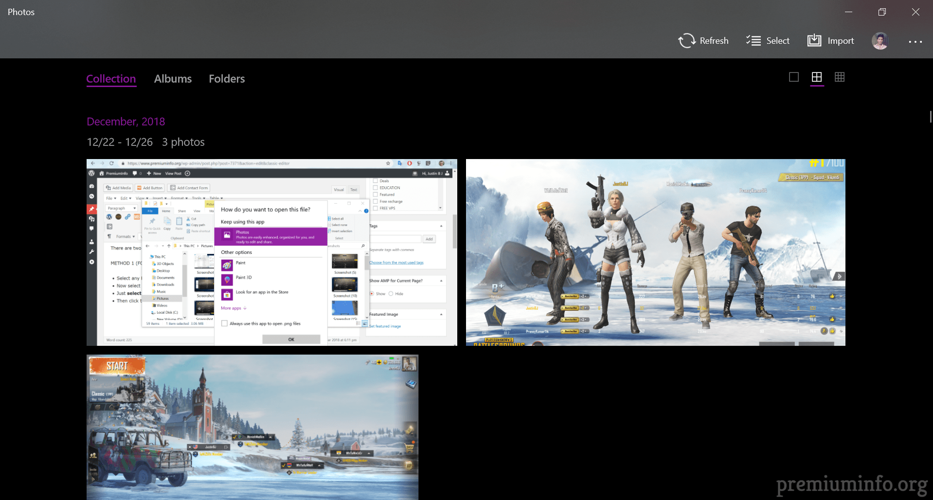
Task: Activate Select mode for photos
Action: point(768,41)
